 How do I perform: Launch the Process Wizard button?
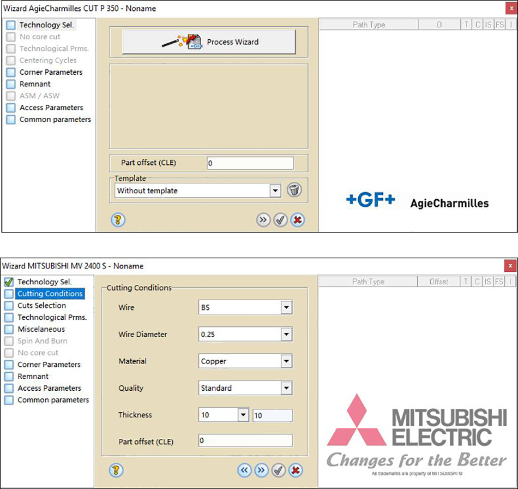click(x=208, y=41)
